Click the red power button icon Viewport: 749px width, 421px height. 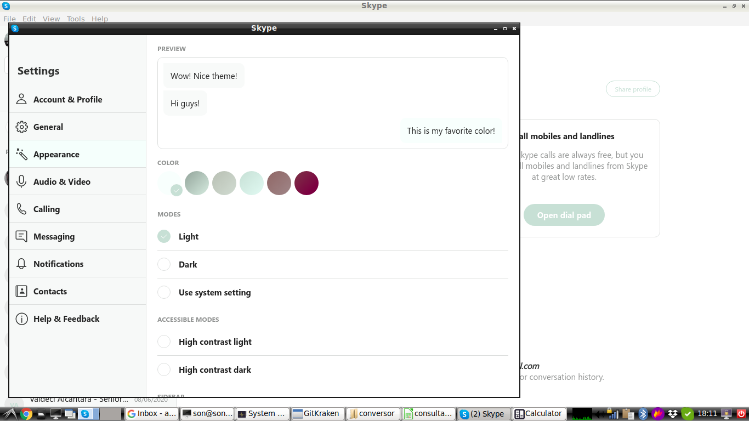(x=741, y=414)
